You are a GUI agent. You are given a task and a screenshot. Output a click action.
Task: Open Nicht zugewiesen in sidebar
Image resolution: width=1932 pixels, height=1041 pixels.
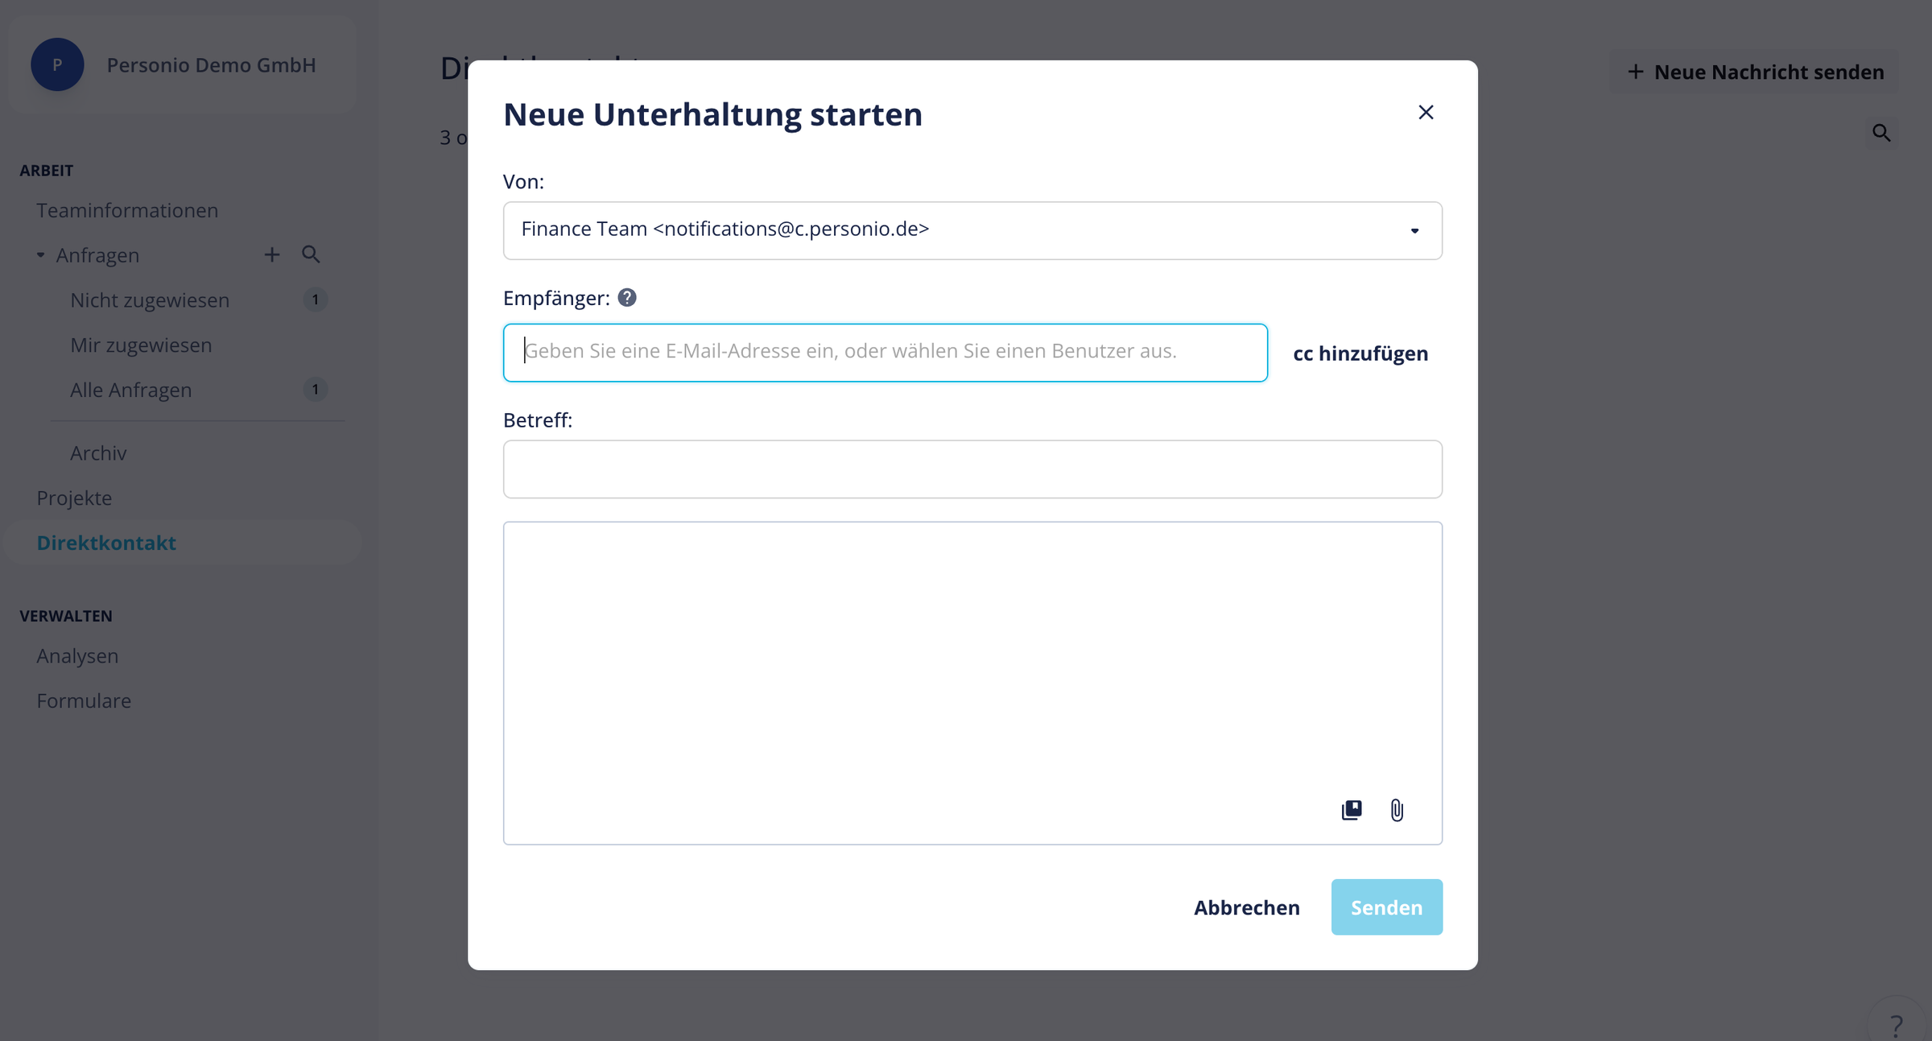150,300
